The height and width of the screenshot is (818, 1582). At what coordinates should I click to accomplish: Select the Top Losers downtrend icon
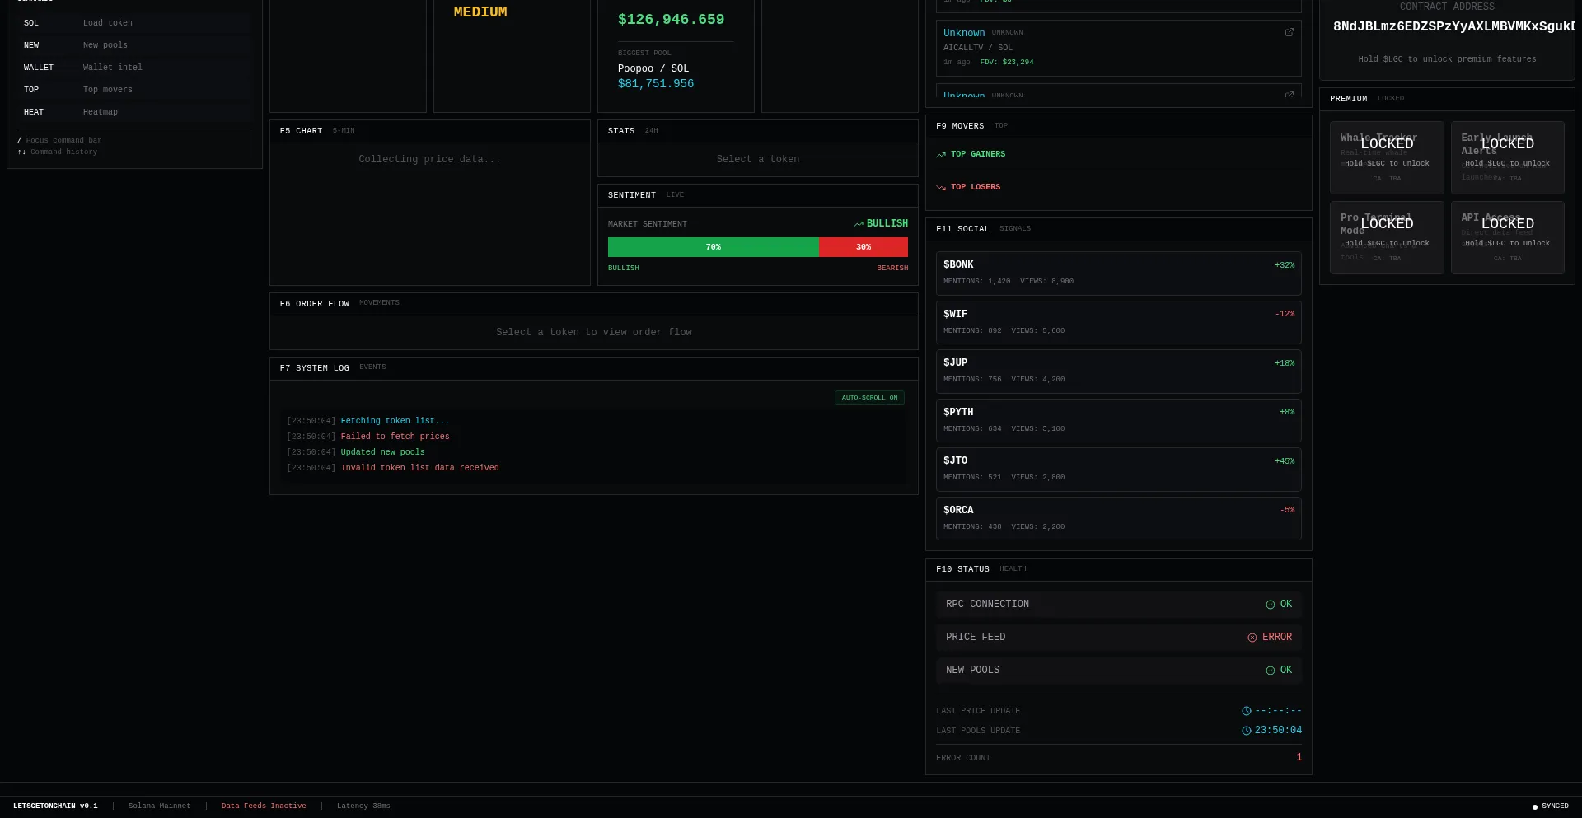click(941, 187)
